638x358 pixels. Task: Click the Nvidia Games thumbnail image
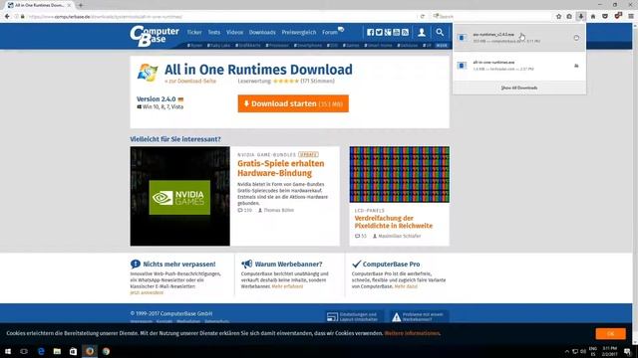179,196
